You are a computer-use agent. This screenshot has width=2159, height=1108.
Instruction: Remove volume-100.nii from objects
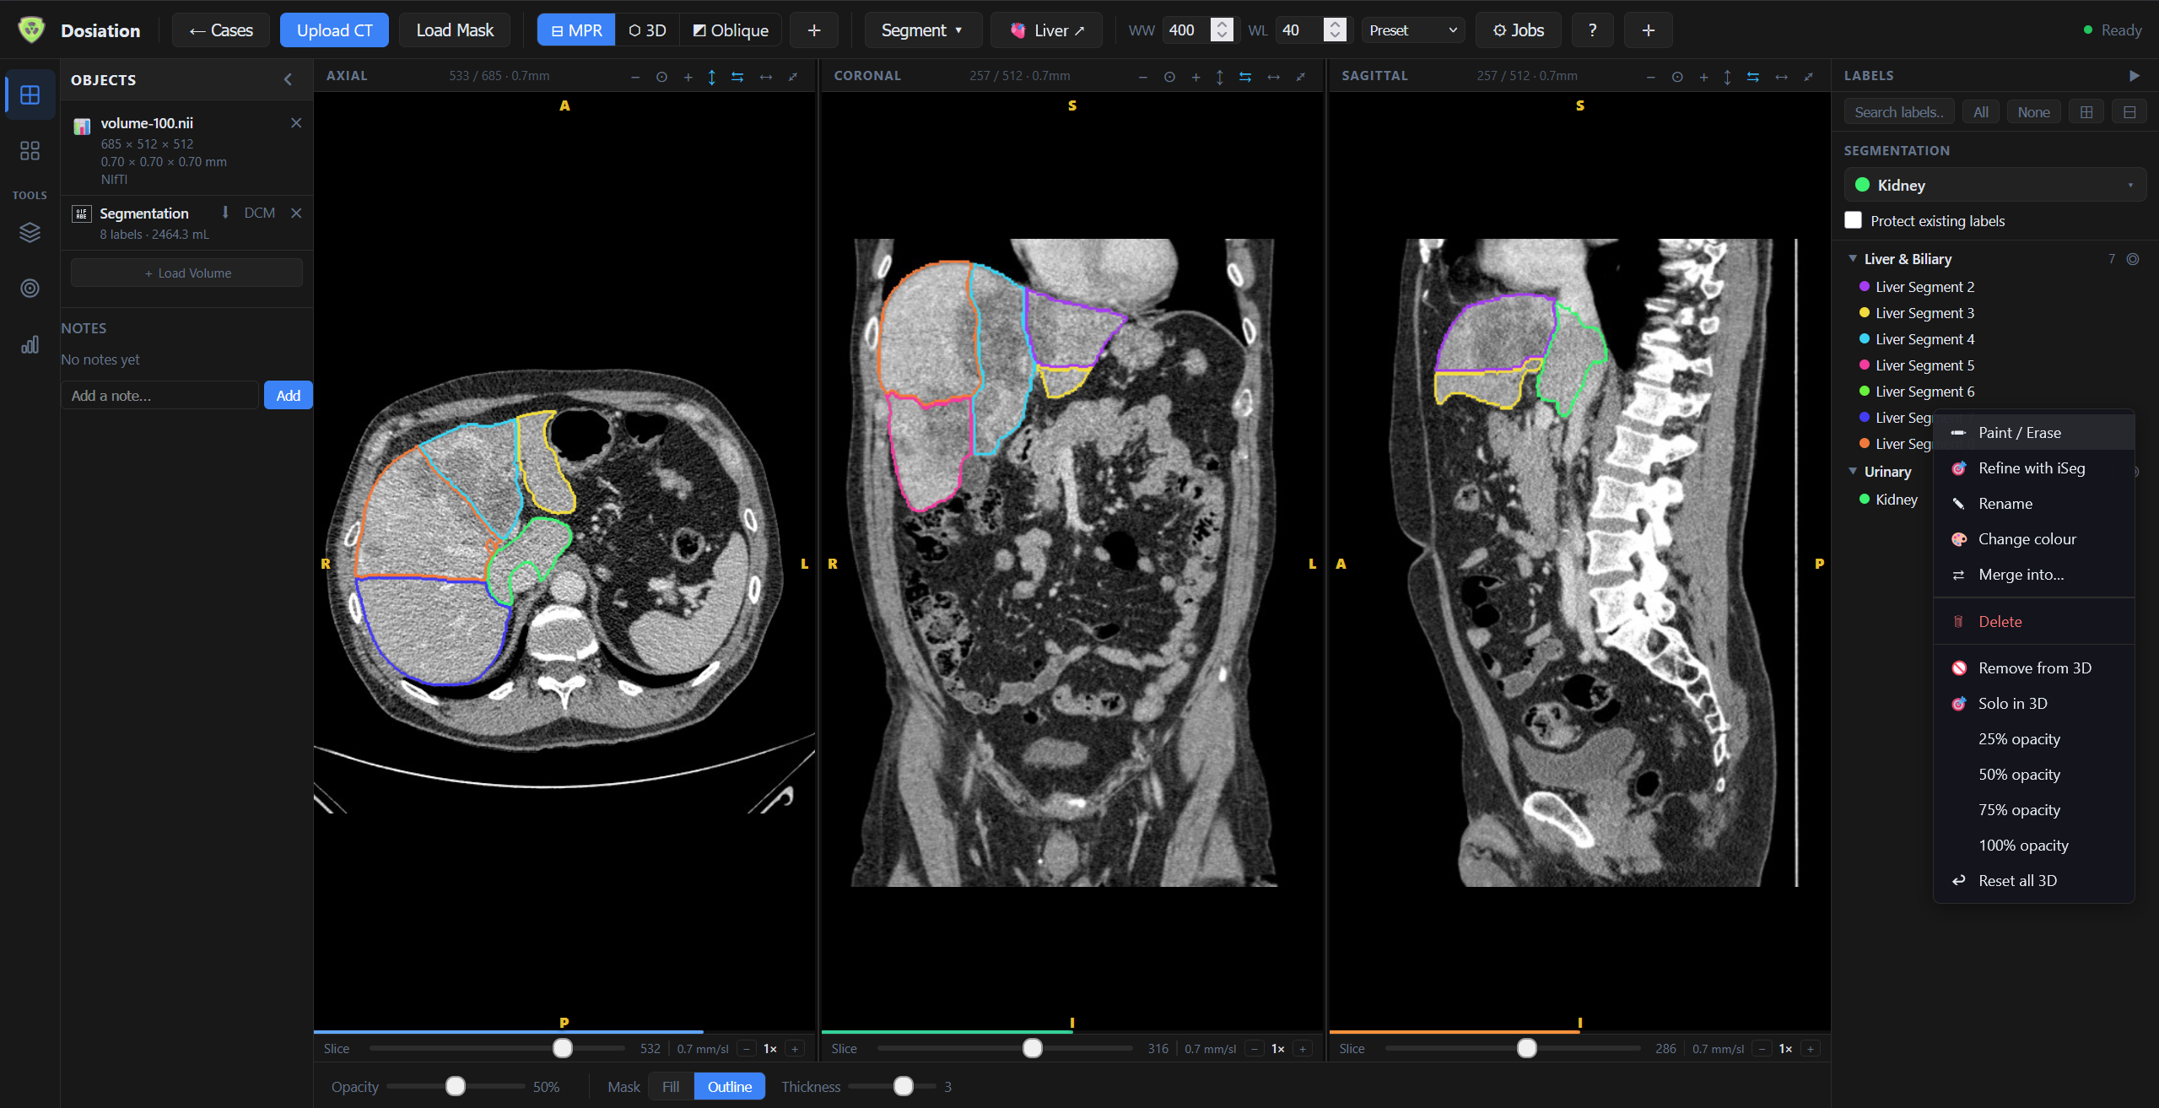click(x=296, y=123)
